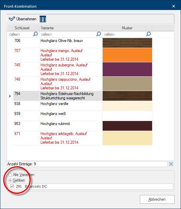Click 'Hochglanz Olive-Nb. braun' variant text
Image resolution: width=181 pixels, height=209 pixels.
click(62, 41)
